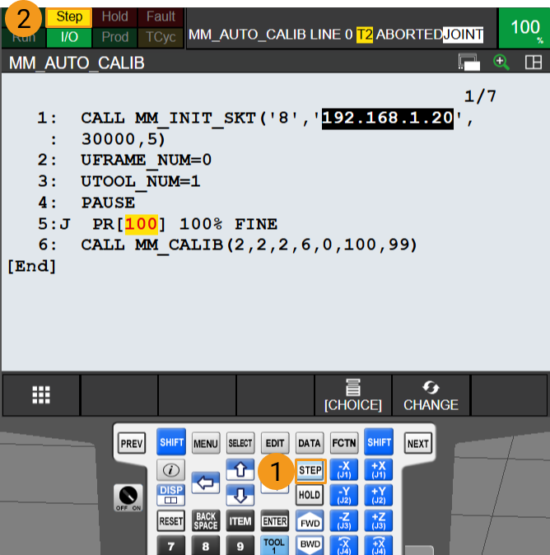Click the Hold status indicator
The height and width of the screenshot is (555, 550).
pos(114,17)
